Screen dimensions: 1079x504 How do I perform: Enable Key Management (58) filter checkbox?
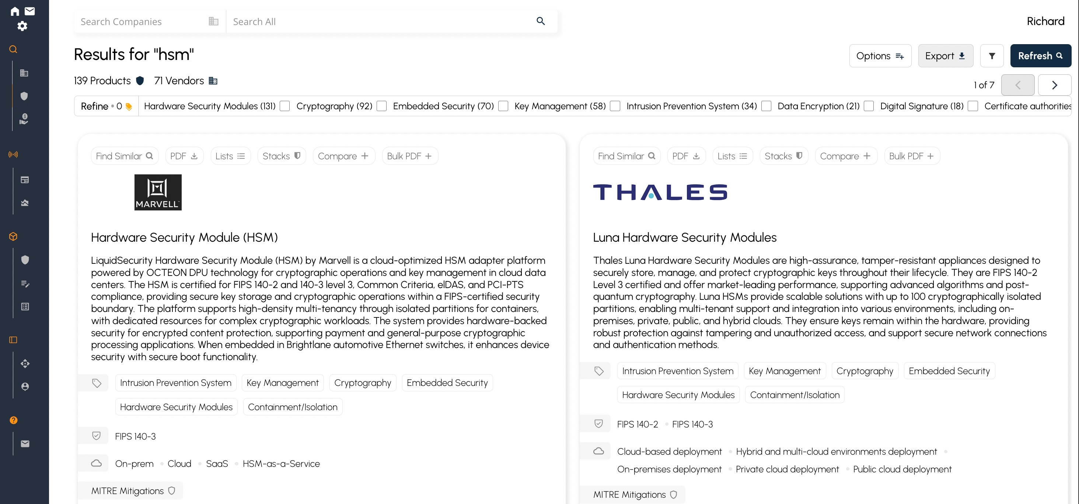[615, 106]
